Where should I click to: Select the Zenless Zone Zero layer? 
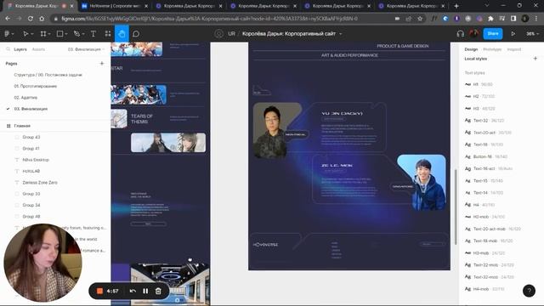[x=40, y=182]
